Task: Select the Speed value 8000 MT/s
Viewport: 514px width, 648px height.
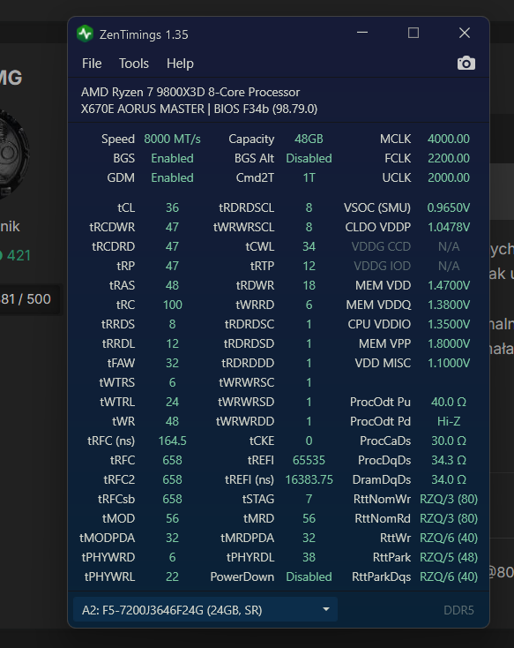Action: [172, 139]
